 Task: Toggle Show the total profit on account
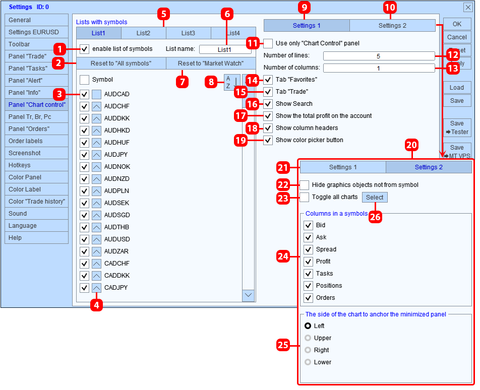(268, 116)
